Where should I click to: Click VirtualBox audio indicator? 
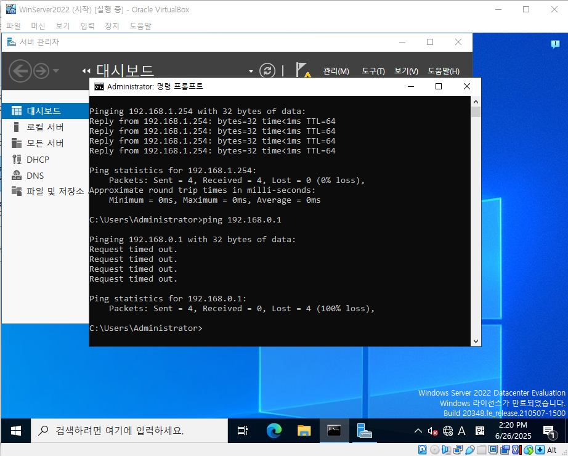coord(446,449)
